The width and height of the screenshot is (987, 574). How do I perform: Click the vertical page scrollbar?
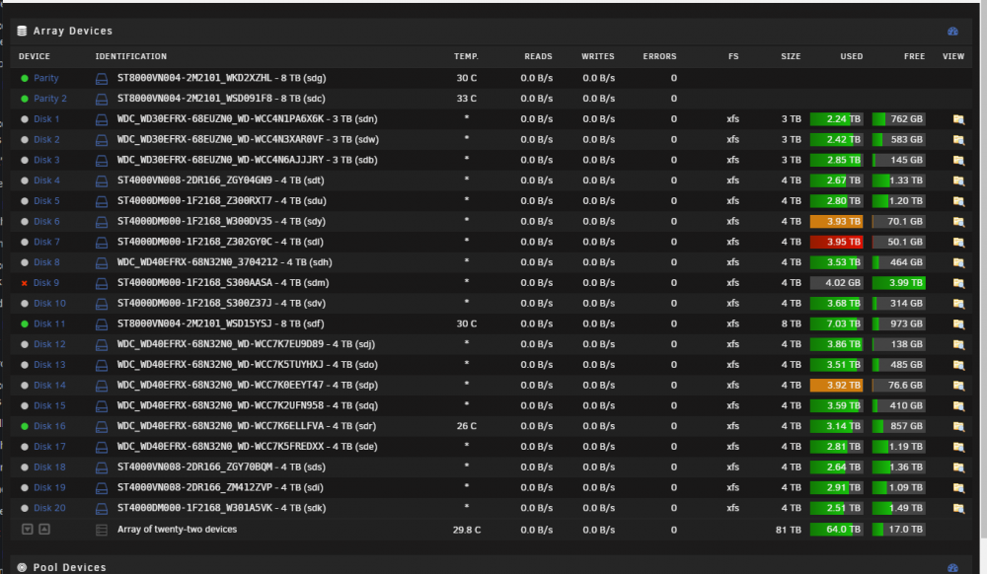point(983,270)
